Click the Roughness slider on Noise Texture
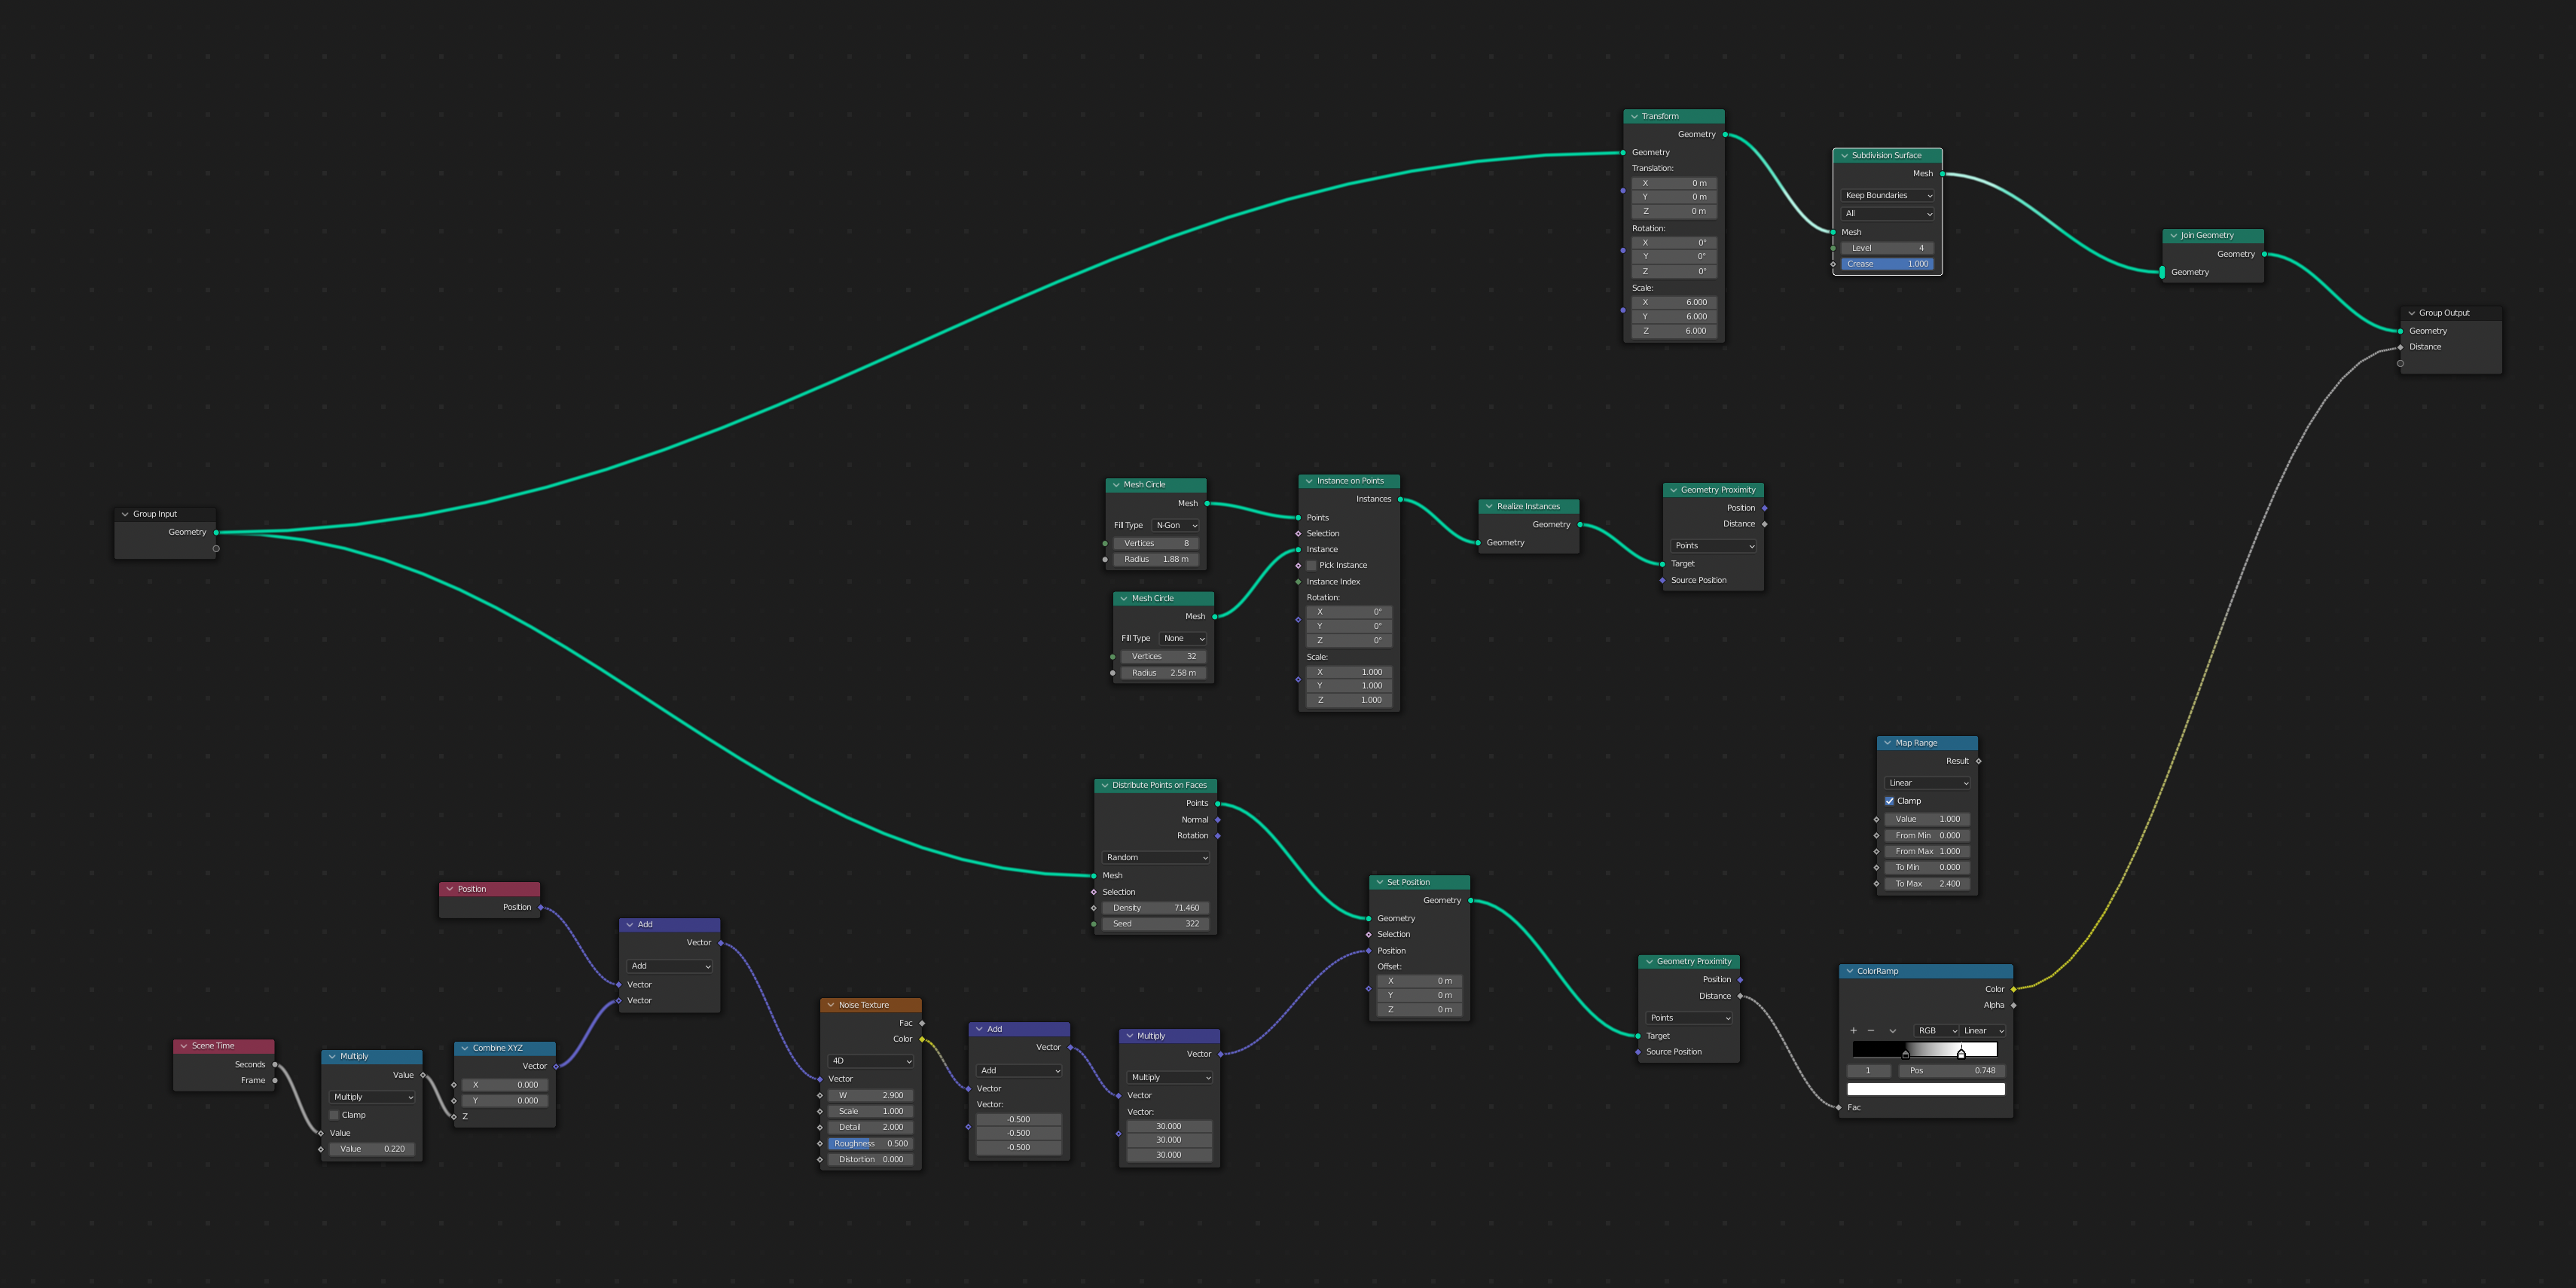The height and width of the screenshot is (1288, 2576). [870, 1143]
